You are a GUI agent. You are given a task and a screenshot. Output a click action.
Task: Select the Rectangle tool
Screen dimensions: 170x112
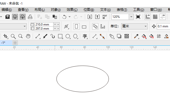click(x=60, y=36)
